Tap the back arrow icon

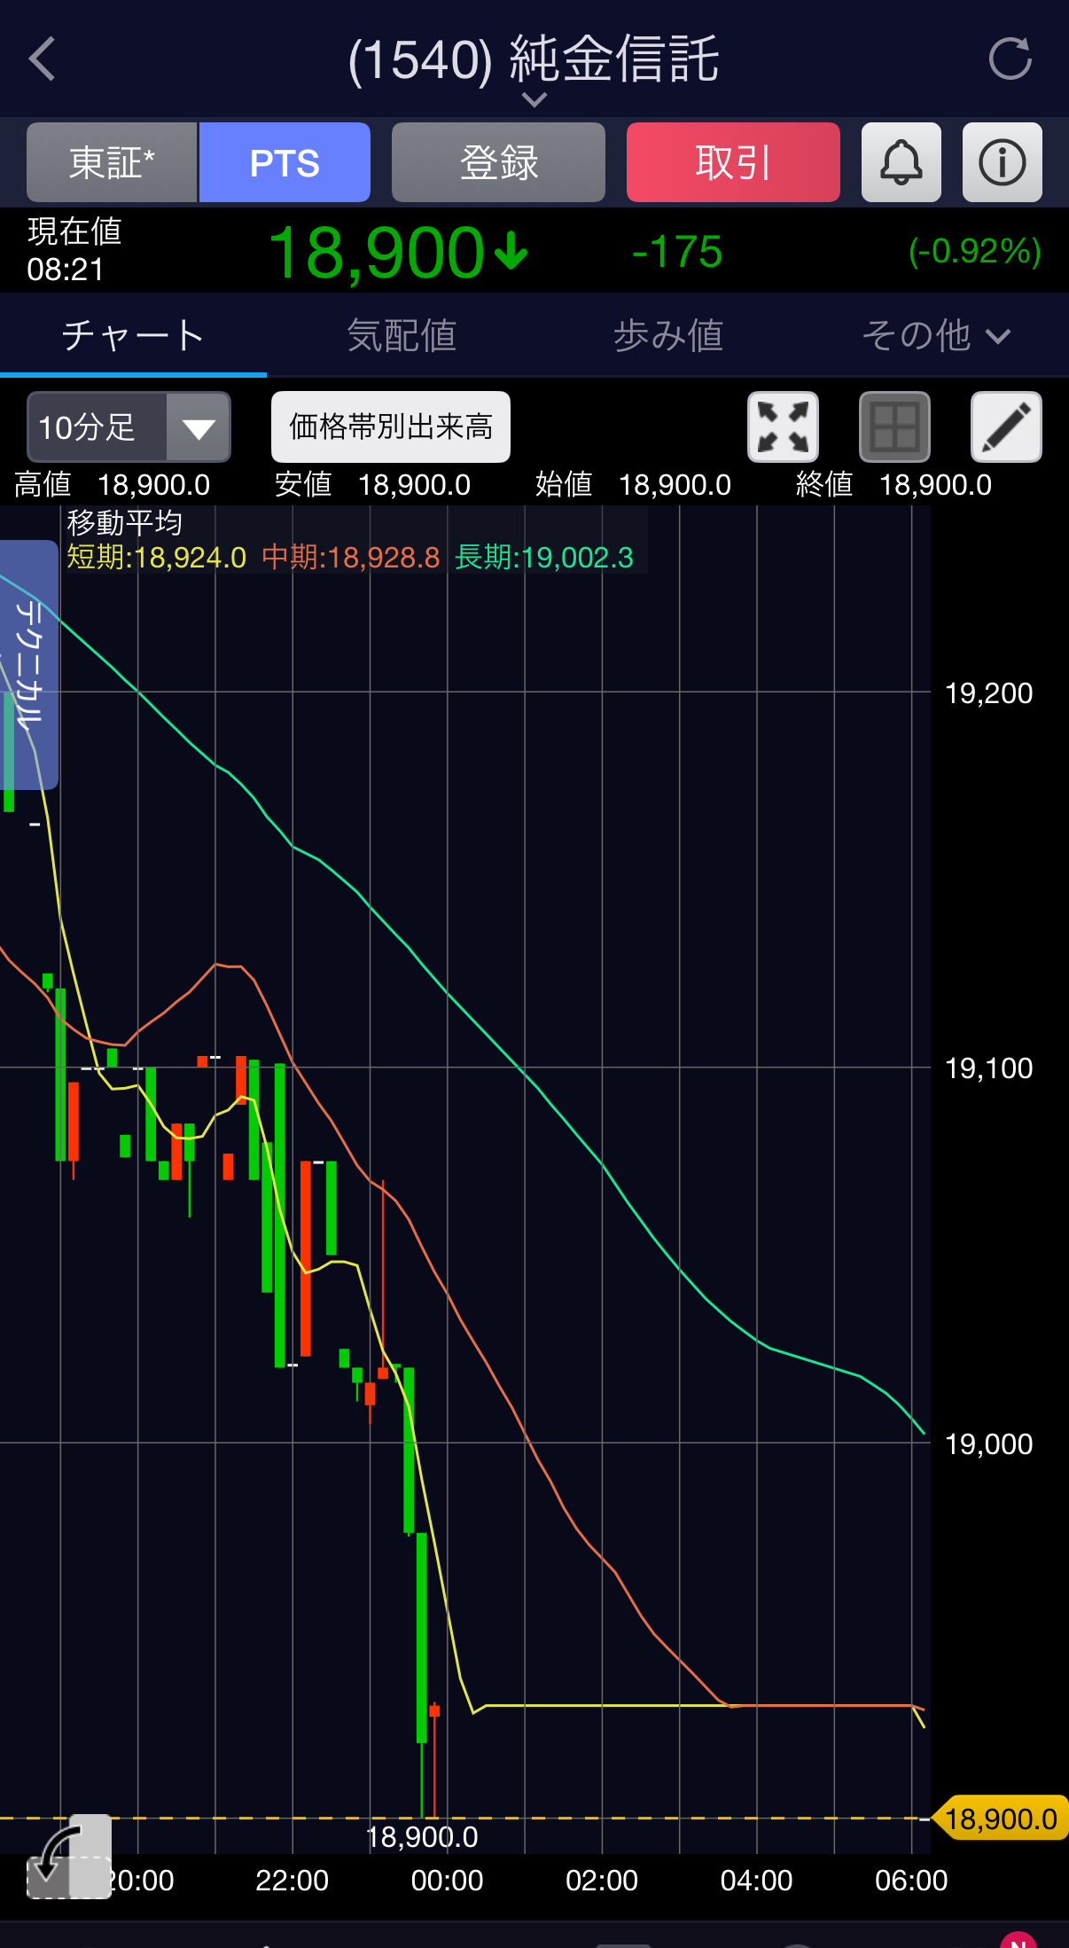pyautogui.click(x=42, y=59)
